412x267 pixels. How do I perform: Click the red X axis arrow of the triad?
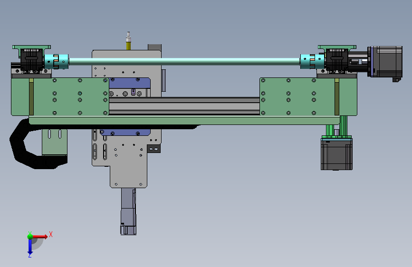(x=40, y=237)
